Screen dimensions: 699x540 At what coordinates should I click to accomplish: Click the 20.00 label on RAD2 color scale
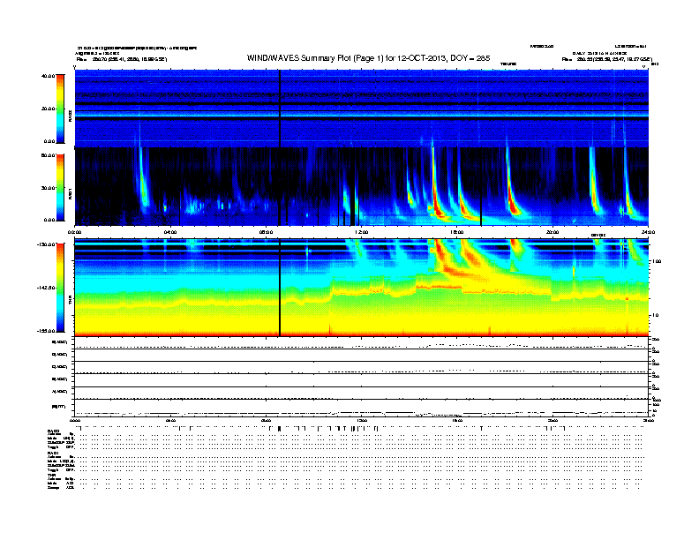(48, 109)
